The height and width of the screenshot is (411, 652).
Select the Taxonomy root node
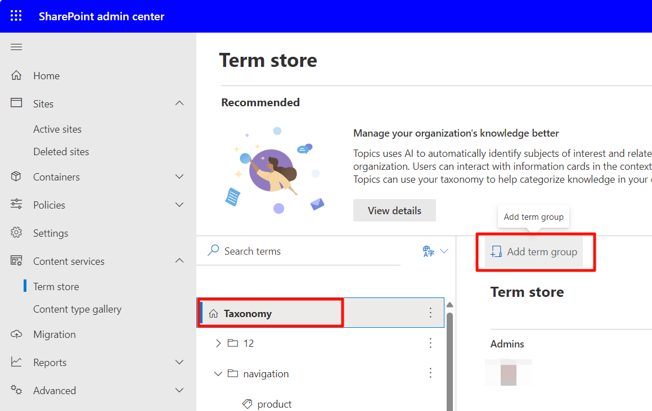coord(320,313)
